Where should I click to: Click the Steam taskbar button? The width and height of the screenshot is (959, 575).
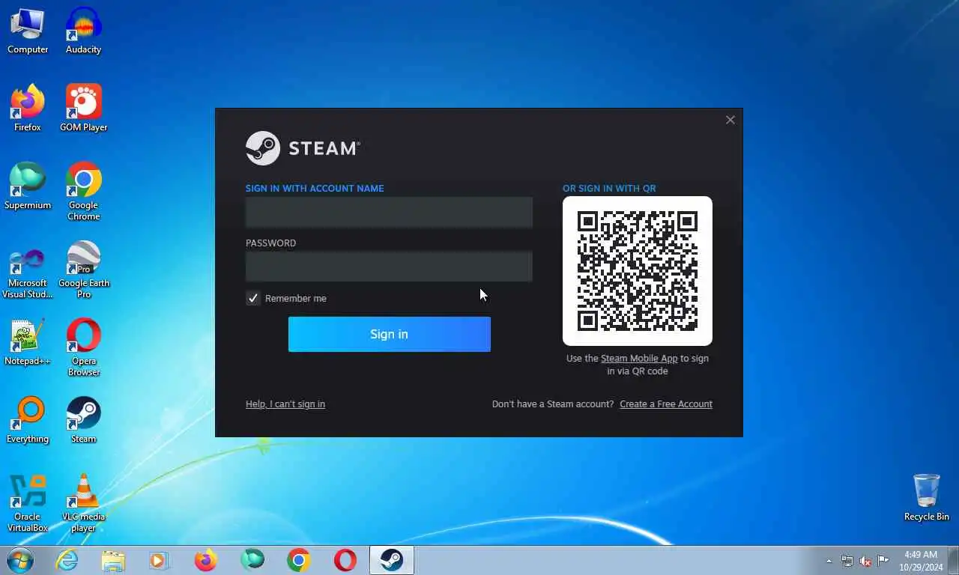(391, 560)
